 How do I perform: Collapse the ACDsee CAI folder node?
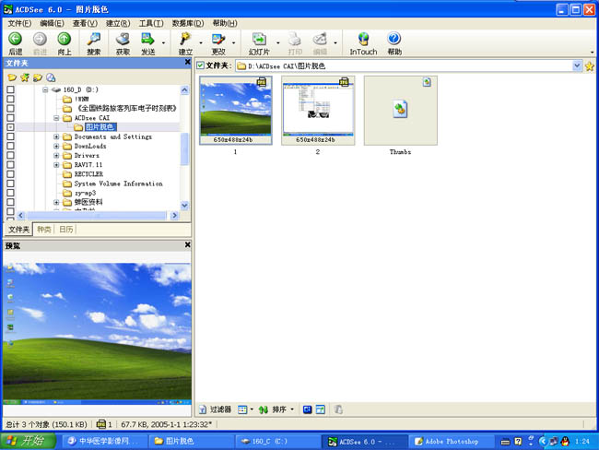tap(56, 118)
